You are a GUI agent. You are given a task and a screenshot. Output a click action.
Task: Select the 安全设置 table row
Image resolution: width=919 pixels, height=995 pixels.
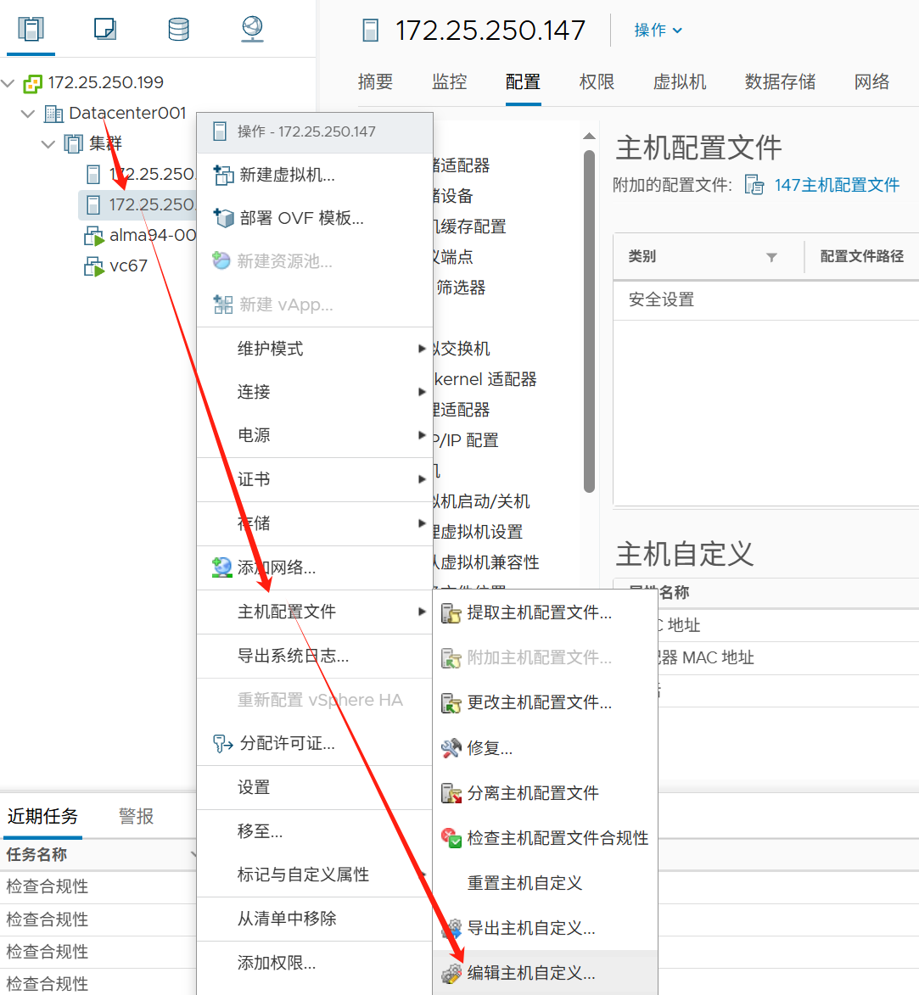click(766, 300)
